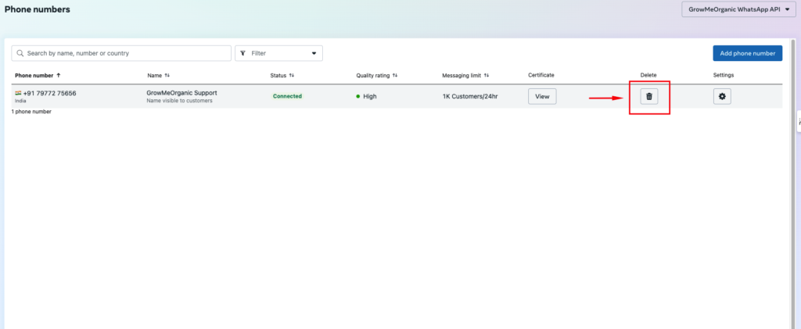Expand the Filter dropdown
801x329 pixels.
click(278, 53)
